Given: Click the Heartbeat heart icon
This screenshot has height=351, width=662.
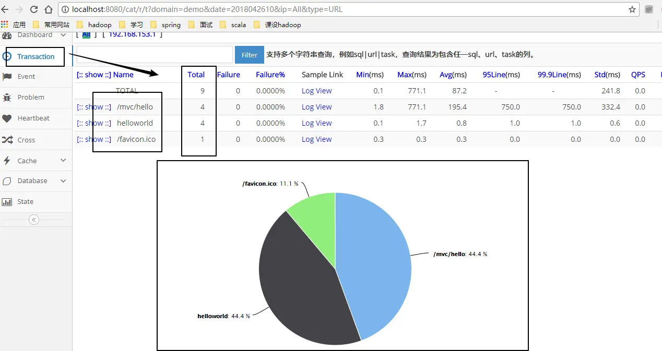Looking at the screenshot, I should (x=7, y=118).
